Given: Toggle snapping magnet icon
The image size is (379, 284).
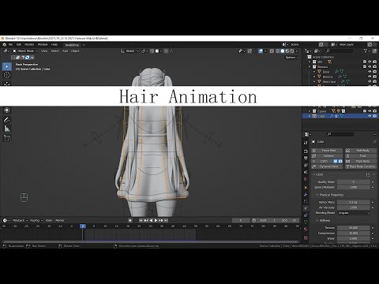Looking at the screenshot, I should coord(152,51).
